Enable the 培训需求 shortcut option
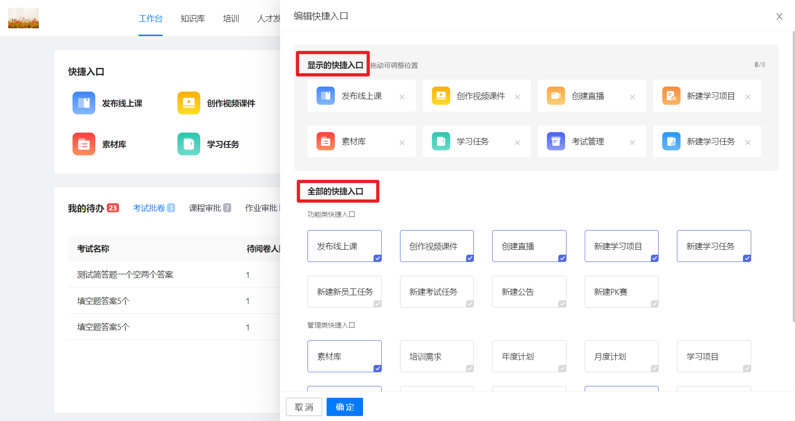 click(x=436, y=356)
